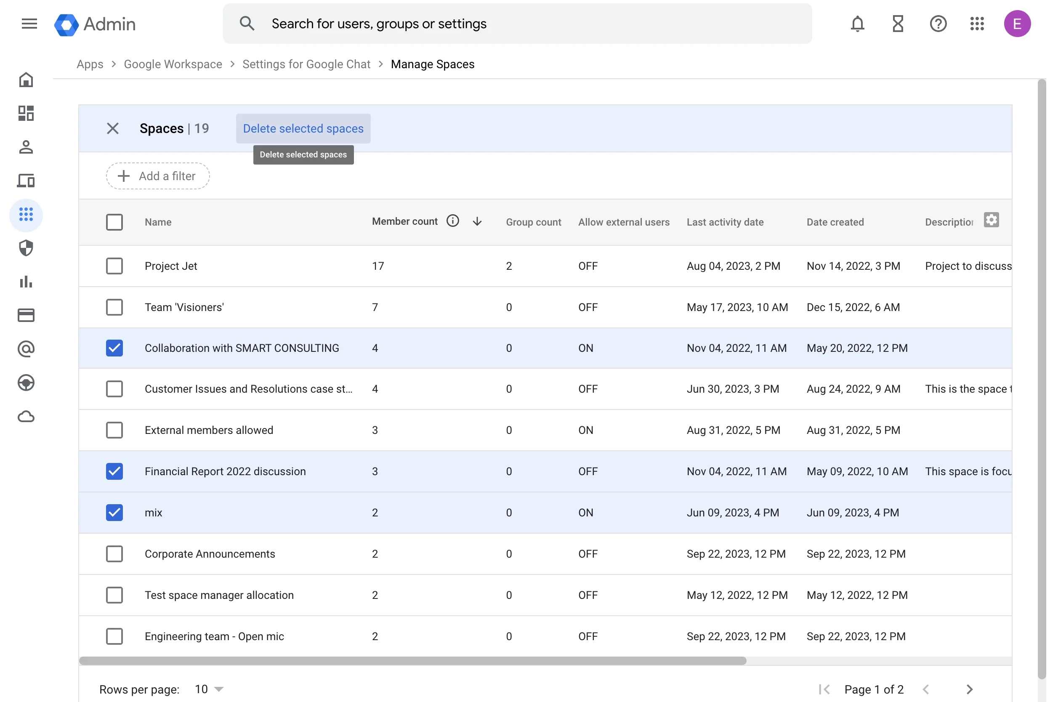Open the Google apps launcher
The image size is (1058, 702).
pos(977,24)
